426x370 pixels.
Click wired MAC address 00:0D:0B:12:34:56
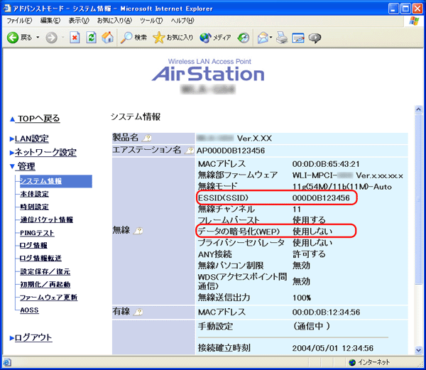tap(326, 312)
